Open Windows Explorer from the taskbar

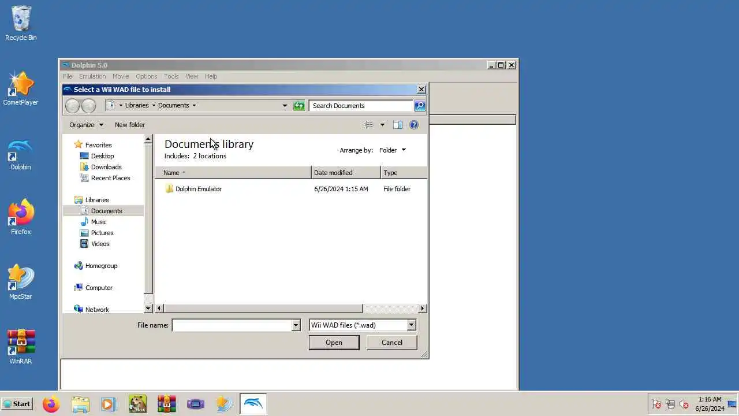pyautogui.click(x=80, y=404)
